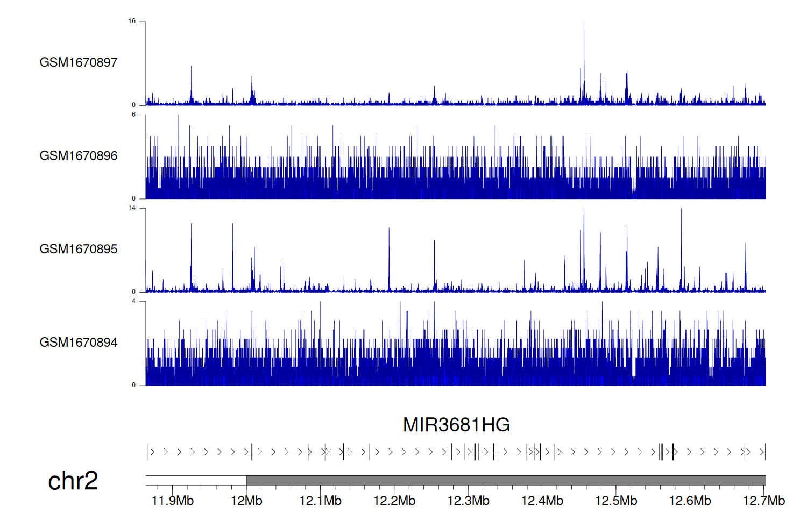Click the tallest peak in GSM1670897 track
Image resolution: width=807 pixels, height=527 pixels.
pos(584,32)
